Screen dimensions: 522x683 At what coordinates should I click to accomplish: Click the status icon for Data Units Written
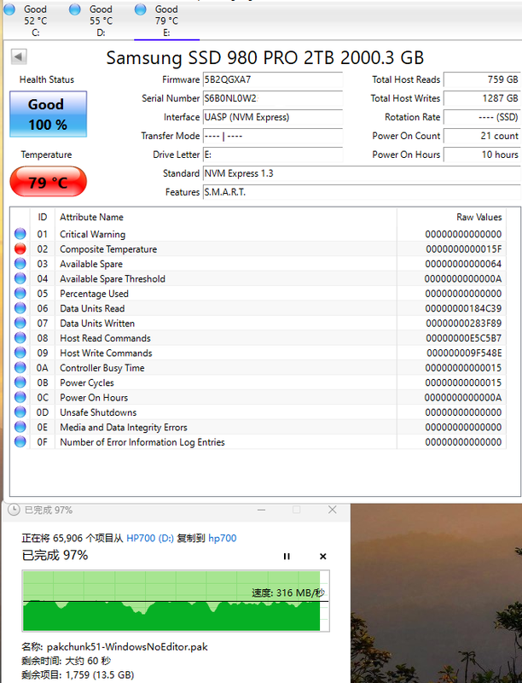(20, 323)
